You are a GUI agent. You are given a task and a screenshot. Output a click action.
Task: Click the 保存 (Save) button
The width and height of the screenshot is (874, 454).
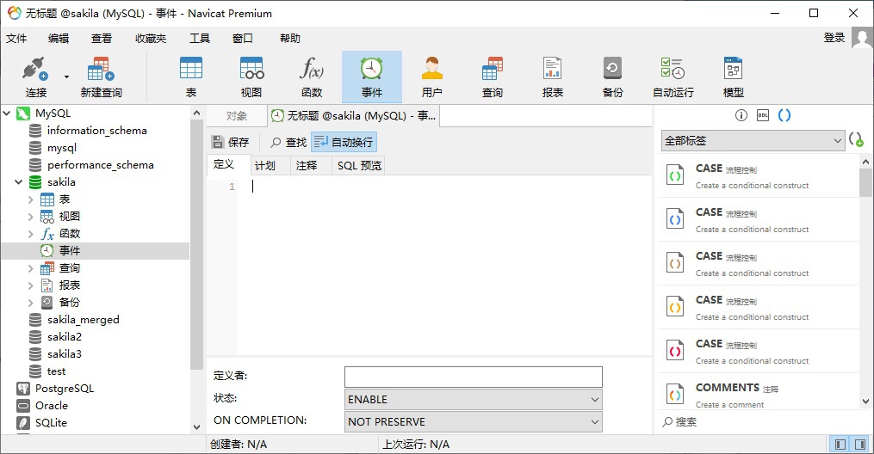coord(230,143)
